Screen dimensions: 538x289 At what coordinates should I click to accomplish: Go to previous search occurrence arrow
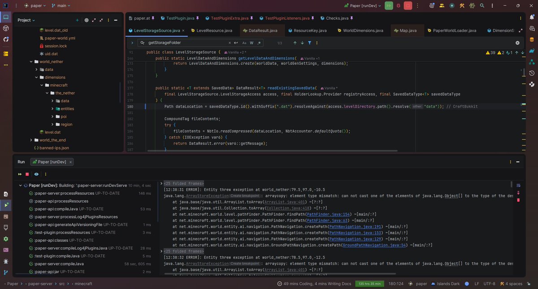point(295,43)
